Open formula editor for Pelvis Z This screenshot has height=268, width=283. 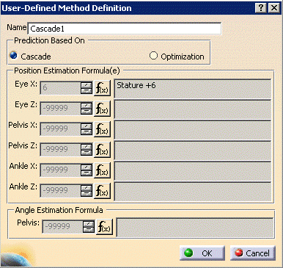(102, 150)
